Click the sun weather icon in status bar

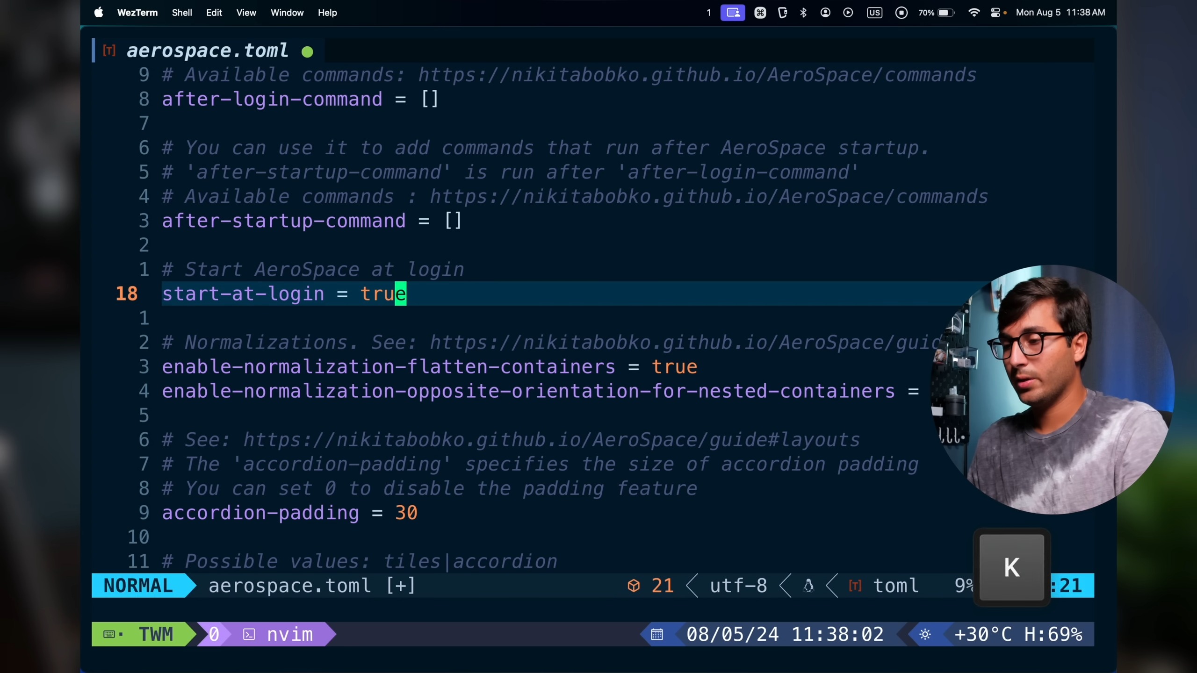click(925, 634)
